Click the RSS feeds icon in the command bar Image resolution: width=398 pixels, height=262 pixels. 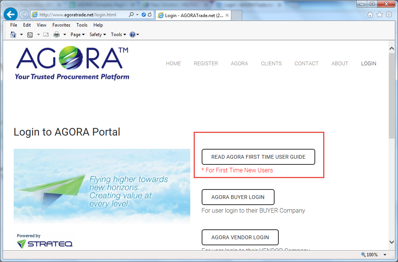point(30,35)
